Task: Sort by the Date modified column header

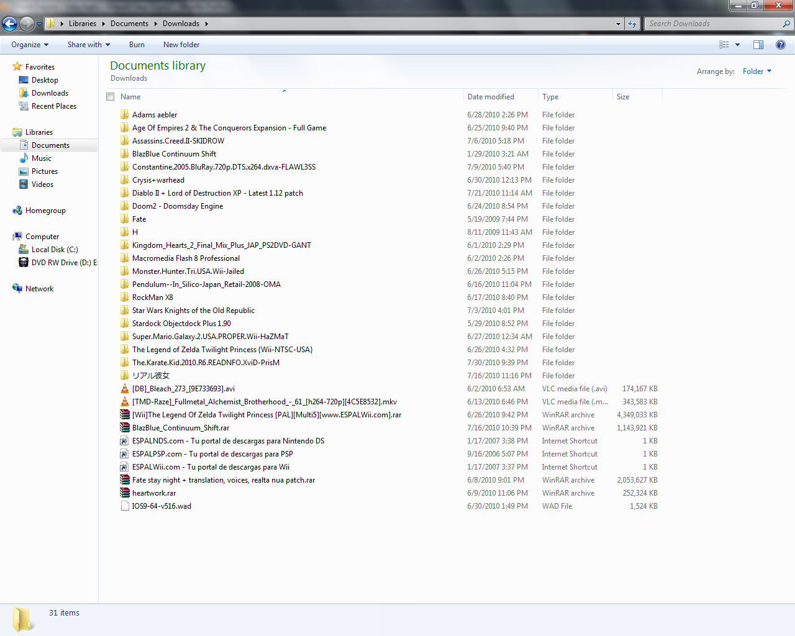Action: pos(491,97)
